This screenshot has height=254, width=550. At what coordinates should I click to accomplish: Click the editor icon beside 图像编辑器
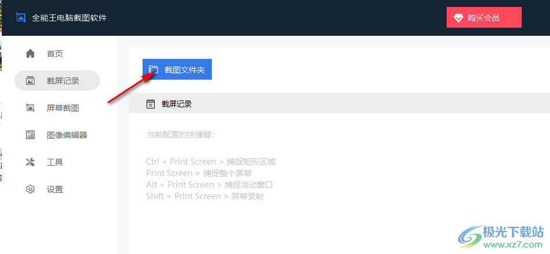pos(31,135)
